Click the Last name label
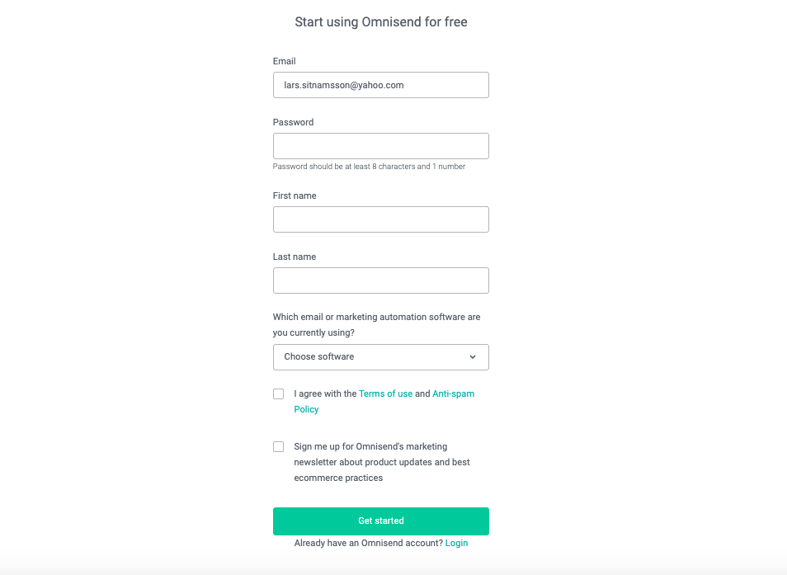Screen dimensions: 787x575 [295, 257]
